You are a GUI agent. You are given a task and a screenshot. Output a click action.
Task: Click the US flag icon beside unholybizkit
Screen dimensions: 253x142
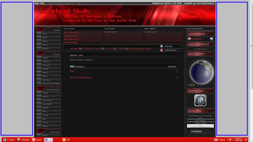[x=189, y=39]
